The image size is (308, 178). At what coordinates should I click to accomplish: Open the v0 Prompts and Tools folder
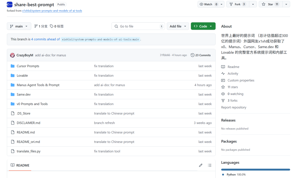point(32,104)
